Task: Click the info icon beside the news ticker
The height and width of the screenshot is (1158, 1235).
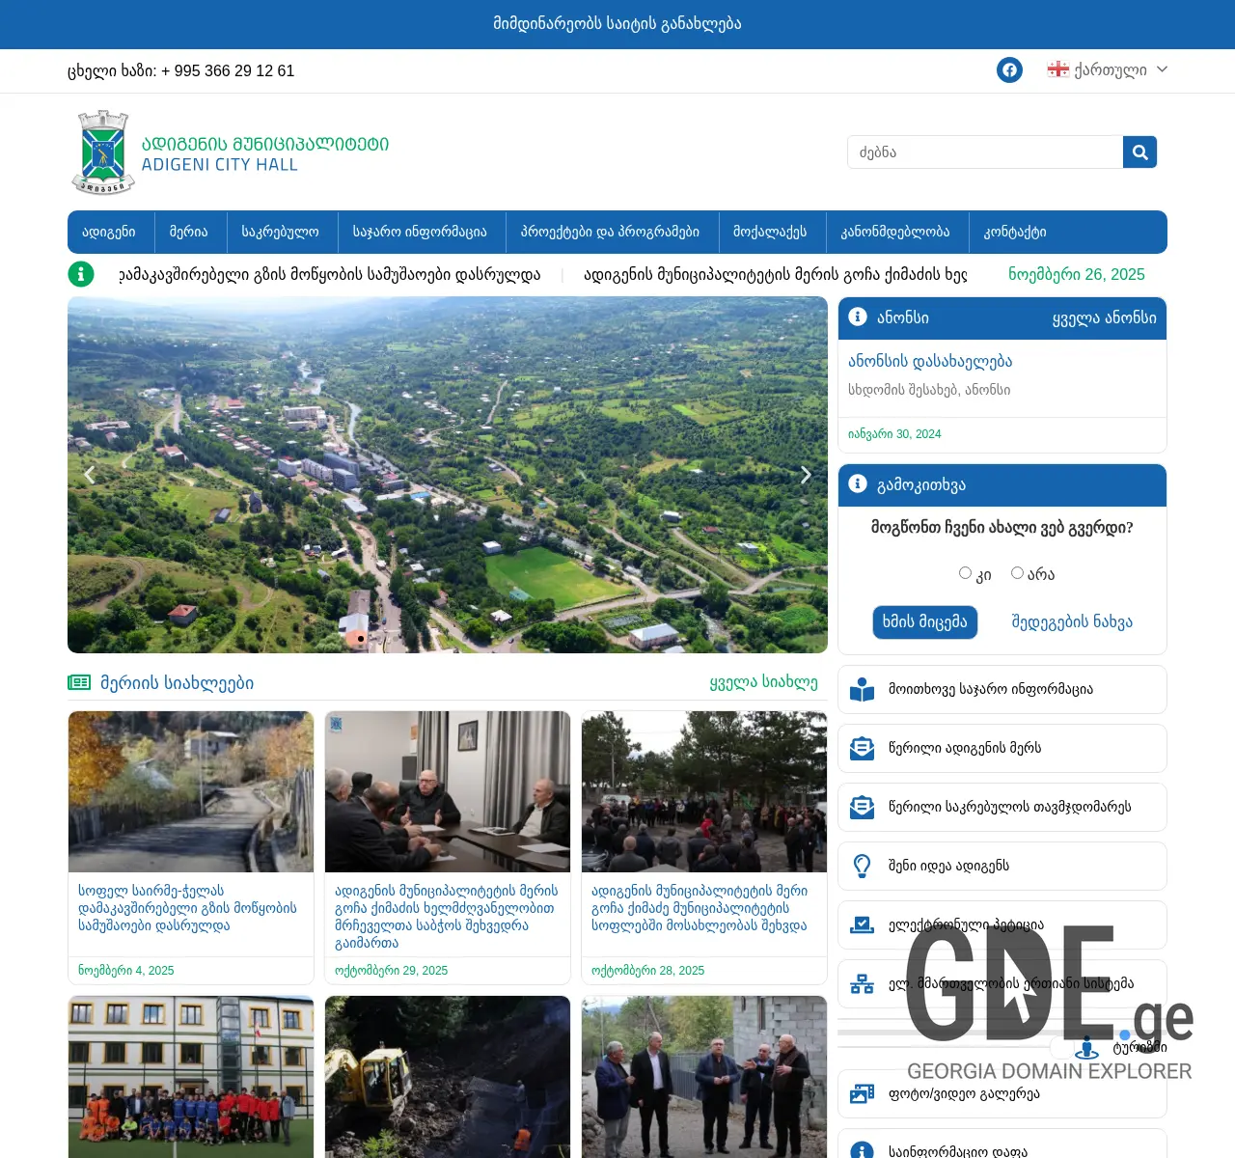Action: coord(81,274)
